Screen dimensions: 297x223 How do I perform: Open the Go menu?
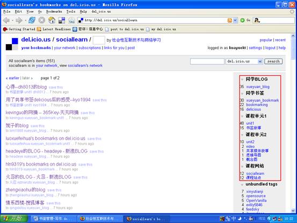tap(40, 12)
